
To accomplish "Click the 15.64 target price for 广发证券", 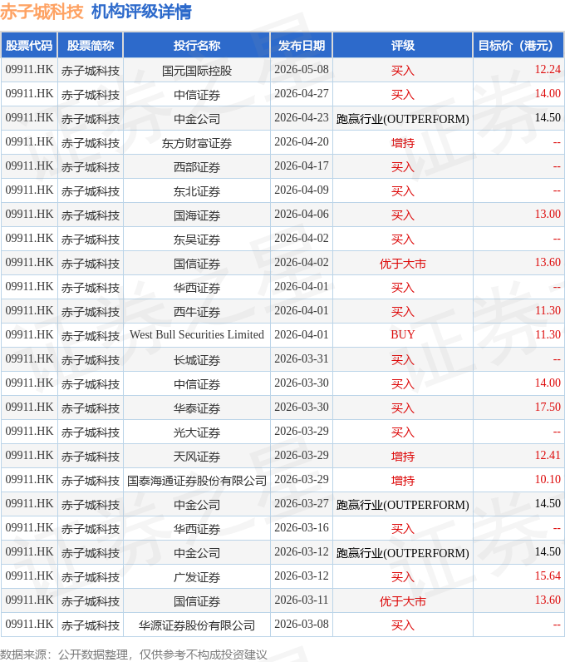I will tap(548, 576).
